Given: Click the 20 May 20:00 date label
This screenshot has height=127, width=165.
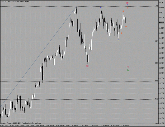Looking at the screenshot, I should click(45, 125).
